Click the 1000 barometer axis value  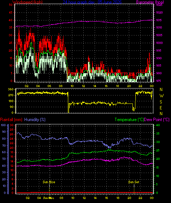point(159,43)
